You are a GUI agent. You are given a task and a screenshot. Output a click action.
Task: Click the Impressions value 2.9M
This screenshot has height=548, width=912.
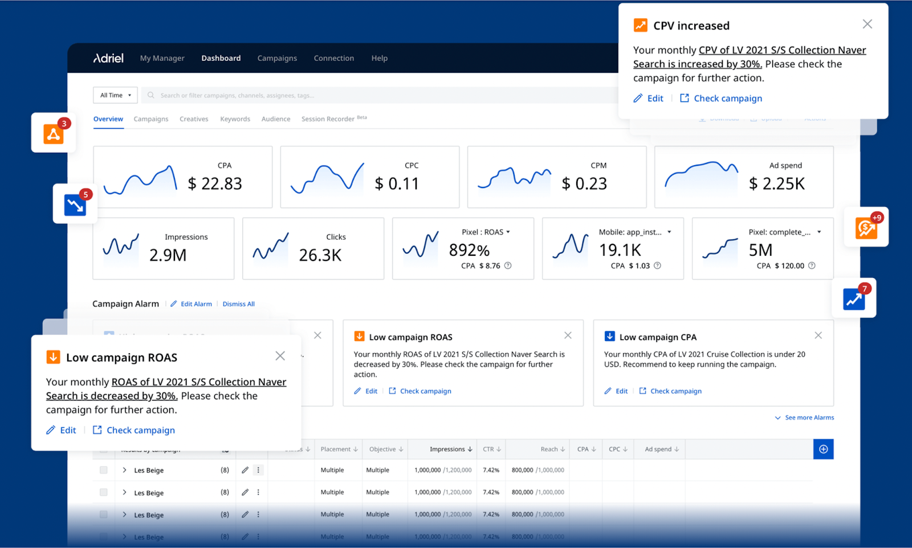168,255
